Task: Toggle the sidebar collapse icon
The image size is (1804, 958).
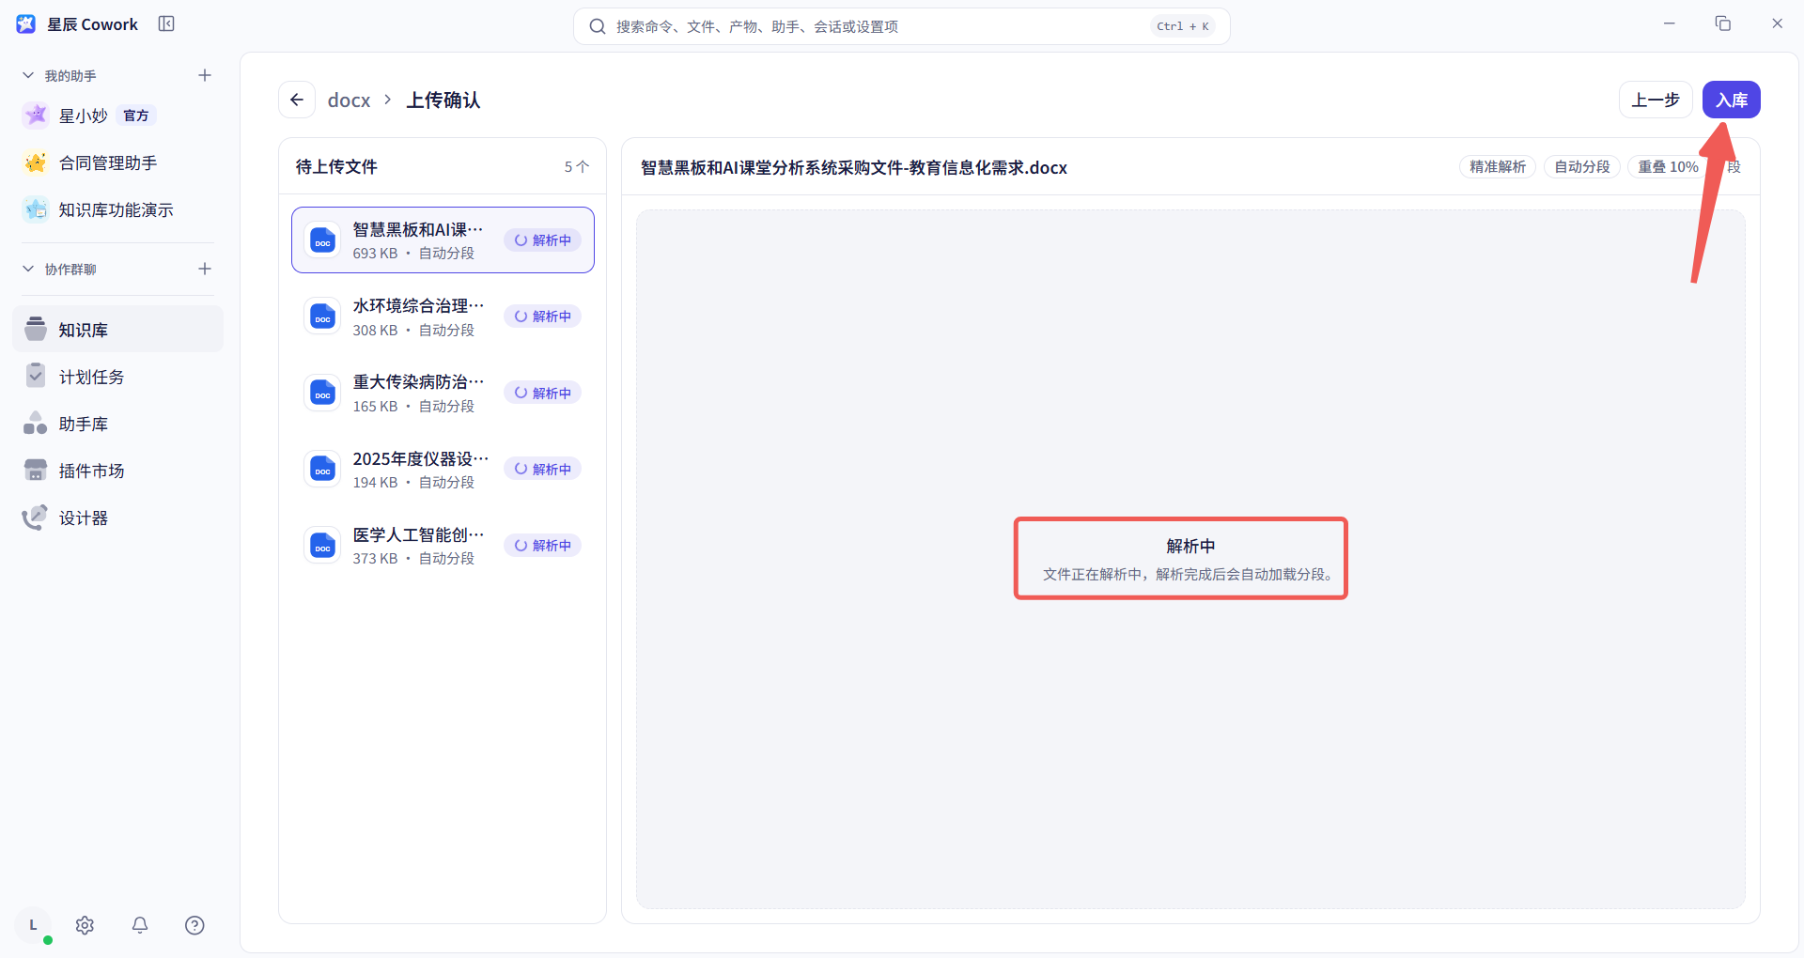Action: [x=166, y=23]
